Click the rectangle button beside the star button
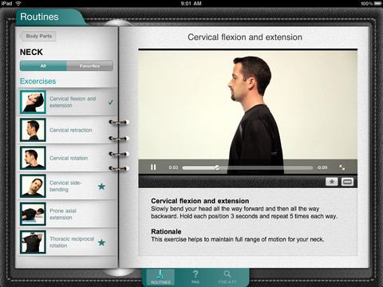The image size is (383, 287). tap(347, 182)
